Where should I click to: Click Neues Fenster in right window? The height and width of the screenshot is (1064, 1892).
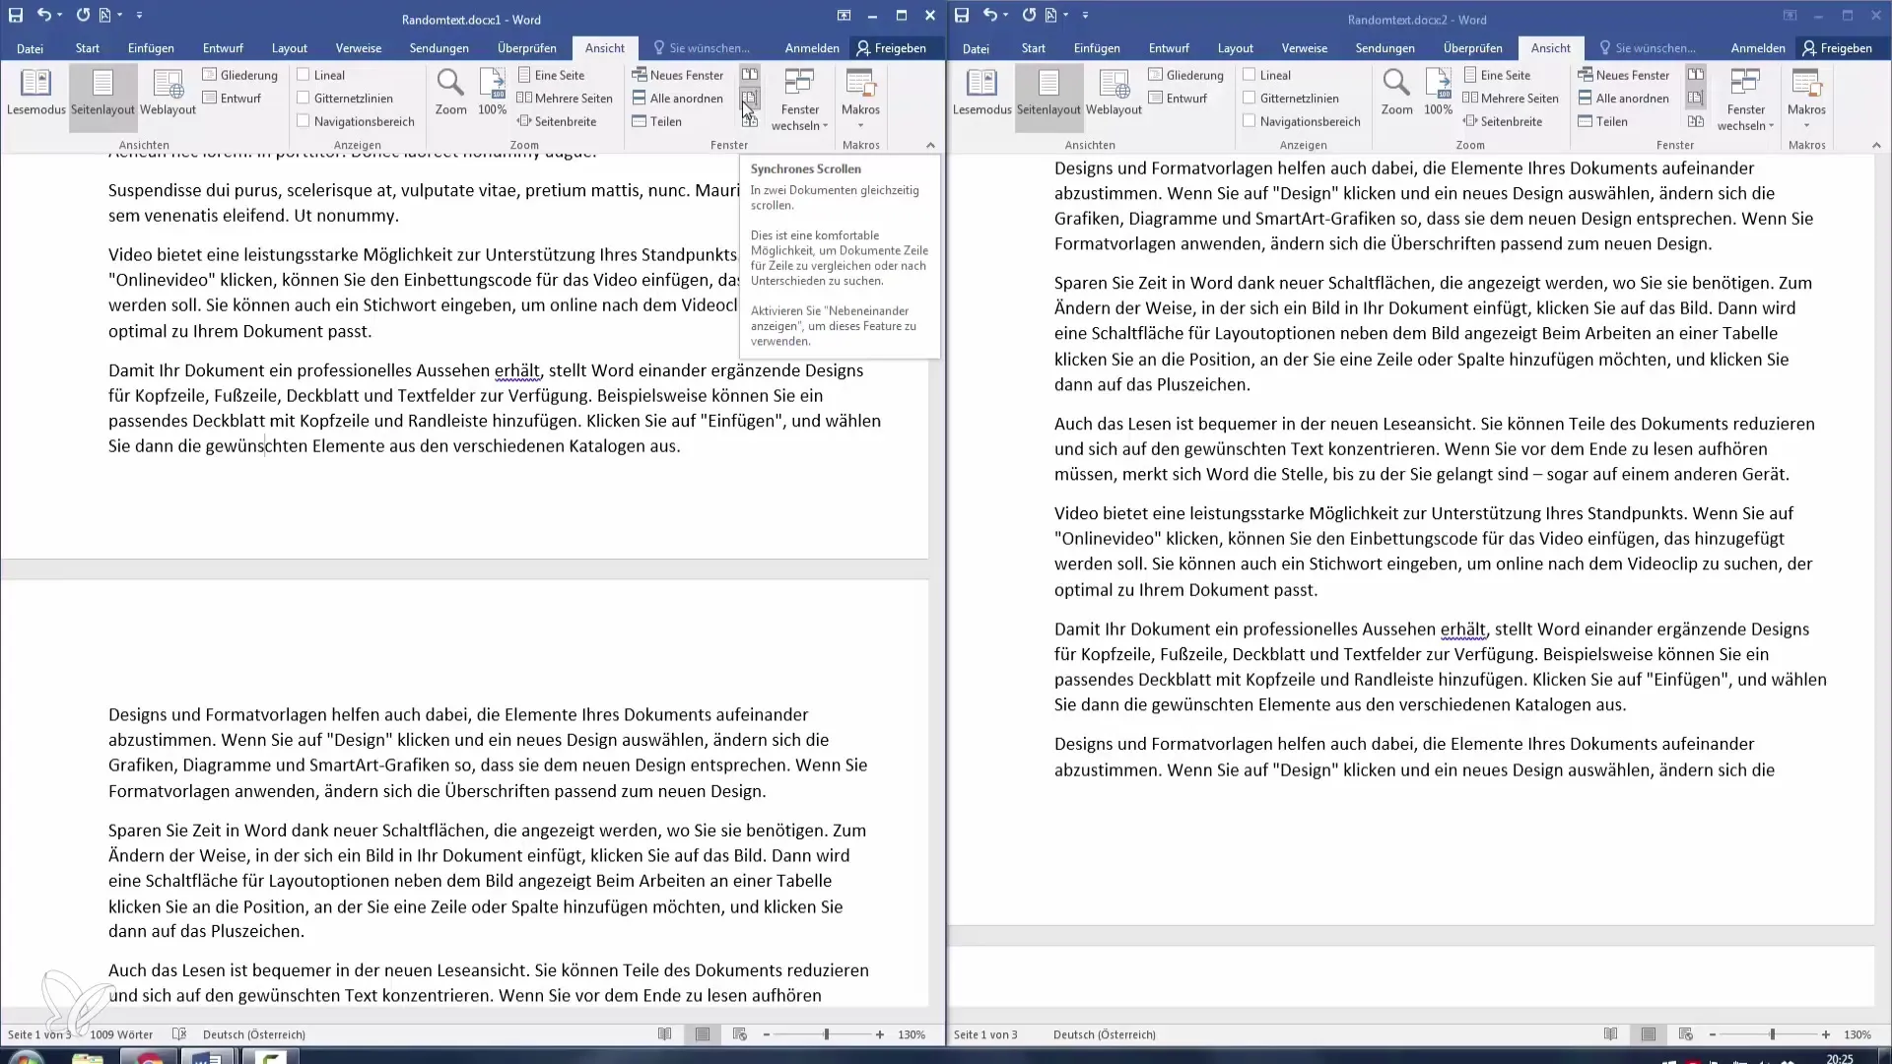click(1624, 75)
